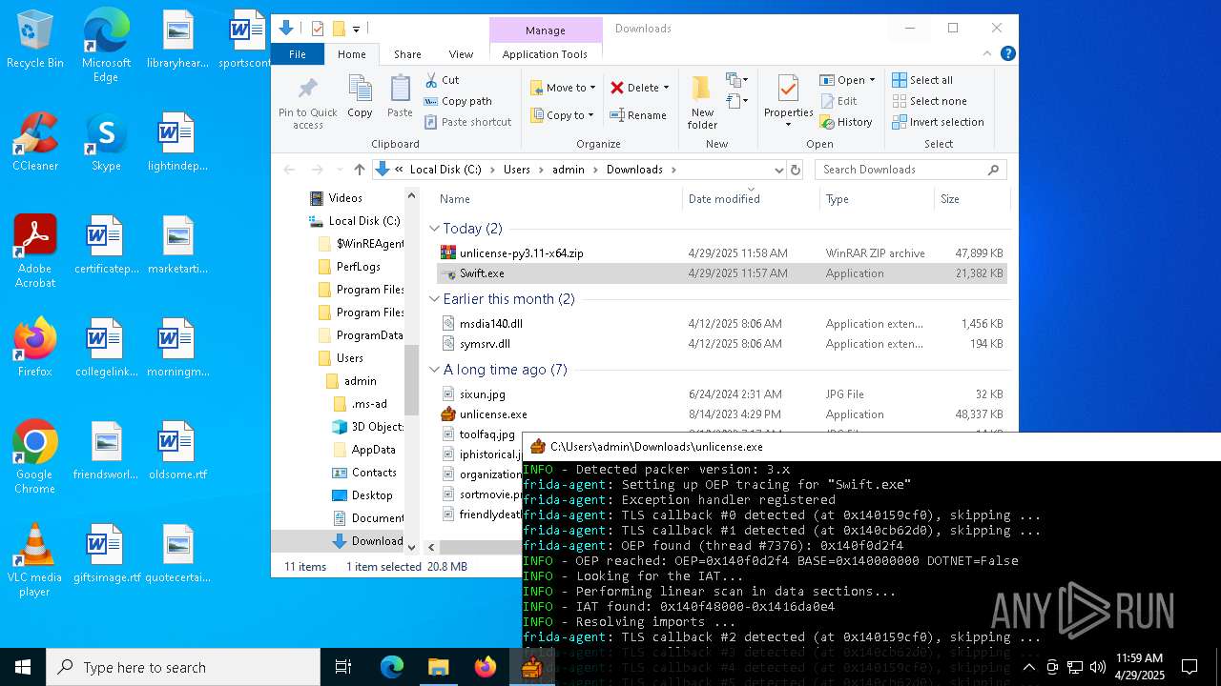The width and height of the screenshot is (1221, 686).
Task: Switch to the Home tab
Action: (x=351, y=54)
